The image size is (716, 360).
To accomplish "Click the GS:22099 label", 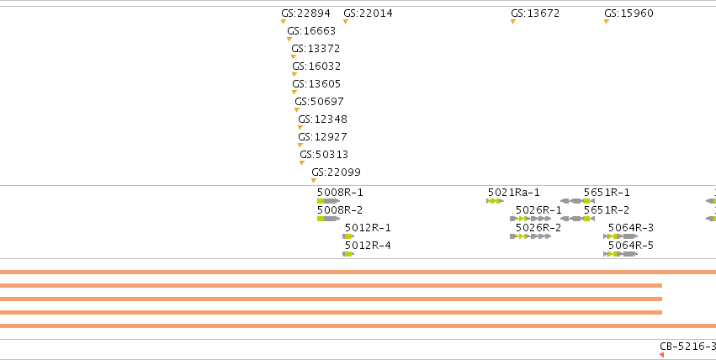I will pyautogui.click(x=336, y=172).
